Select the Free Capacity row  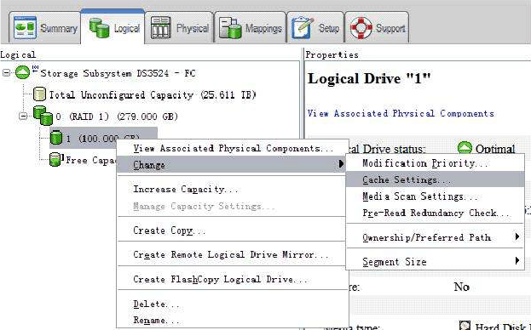(x=90, y=160)
